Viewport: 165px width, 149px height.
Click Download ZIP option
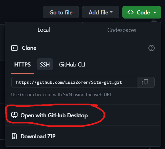tap(38, 136)
